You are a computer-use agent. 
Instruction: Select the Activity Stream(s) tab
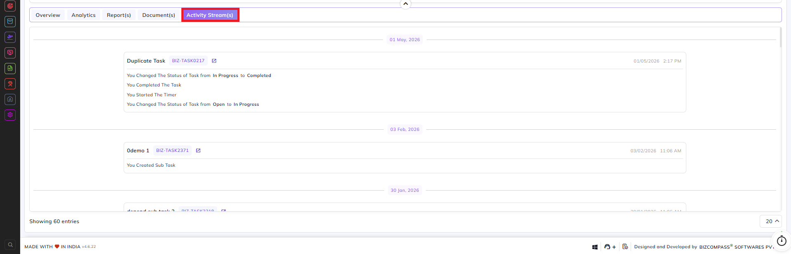click(x=210, y=15)
